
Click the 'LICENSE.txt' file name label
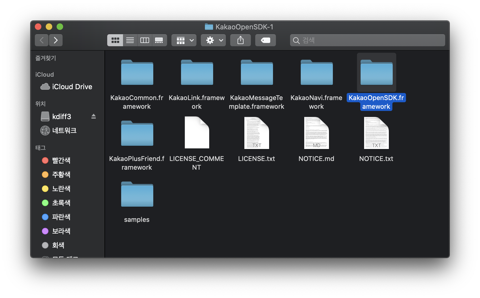257,159
